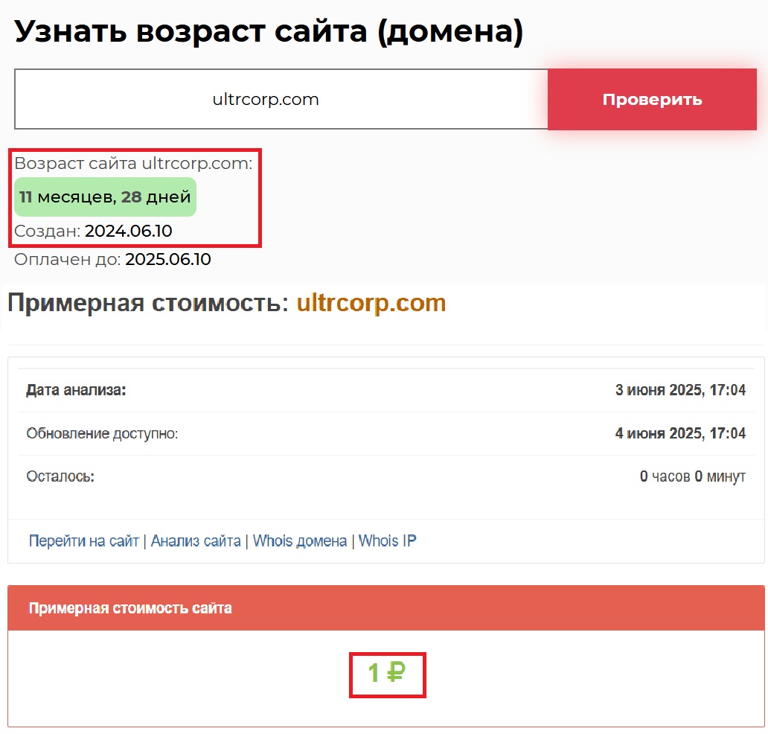
Task: Click the Дата анализа label
Action: pyautogui.click(x=76, y=390)
